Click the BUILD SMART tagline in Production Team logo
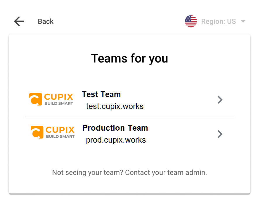The height and width of the screenshot is (204, 263). [x=60, y=136]
